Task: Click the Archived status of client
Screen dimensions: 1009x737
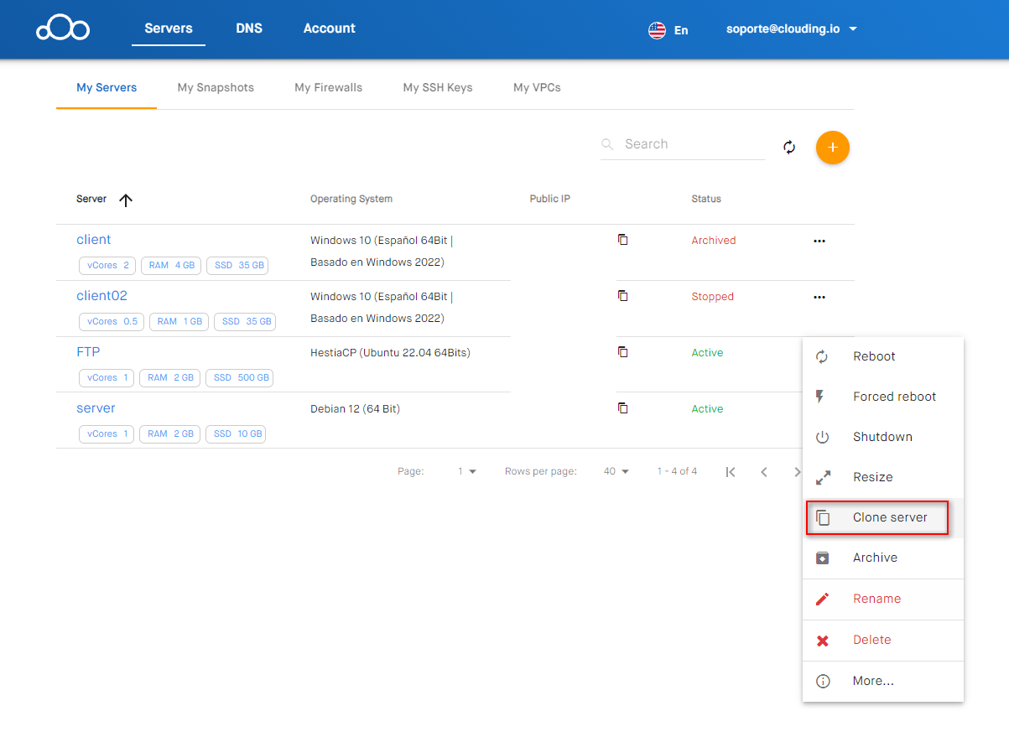Action: pos(714,241)
